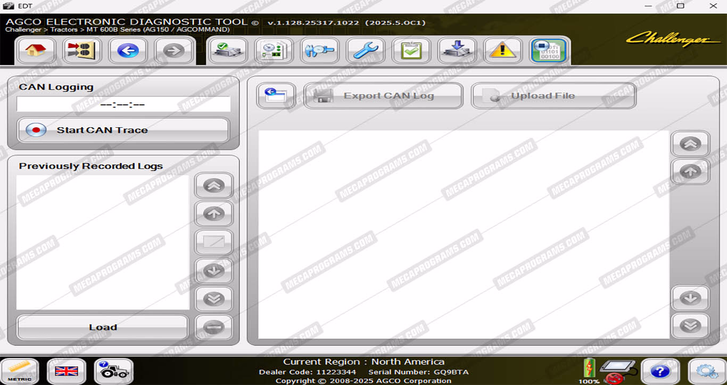Open the connector plug icon in toolbar
The height and width of the screenshot is (385, 727).
coord(82,51)
